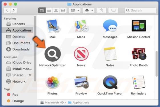Close the Finder window

pyautogui.click(x=5, y=4)
